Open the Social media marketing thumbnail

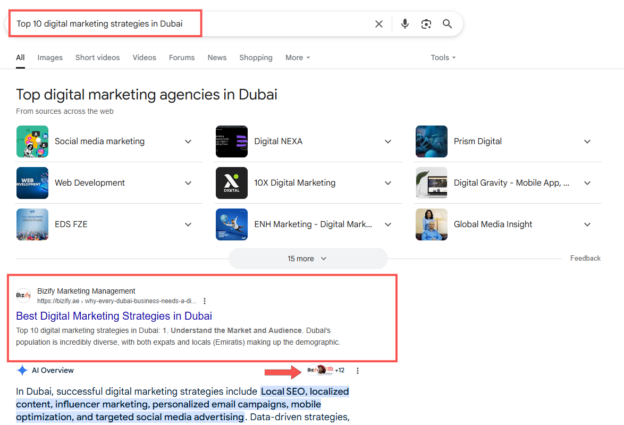coord(32,141)
